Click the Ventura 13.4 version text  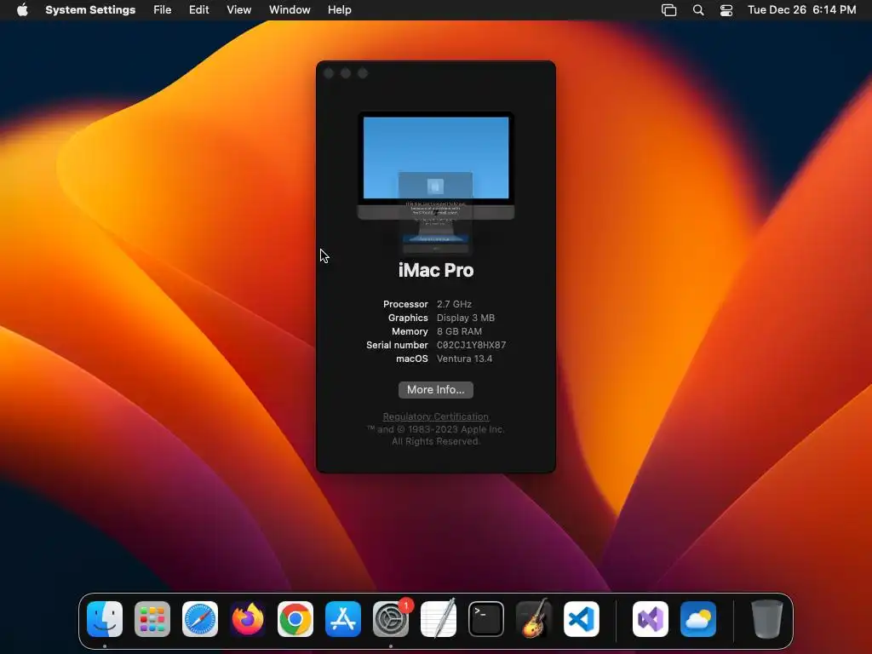pos(464,359)
